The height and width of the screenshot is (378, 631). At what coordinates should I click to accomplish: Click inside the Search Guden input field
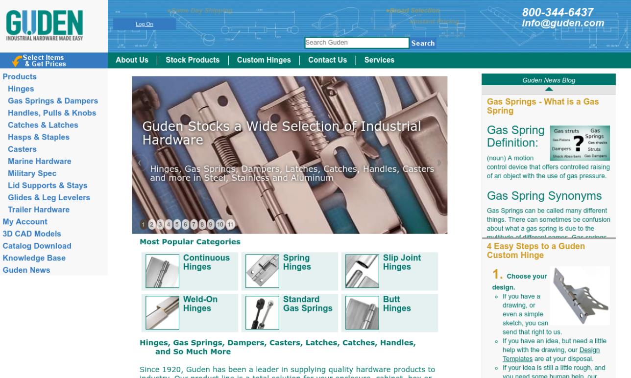(356, 43)
